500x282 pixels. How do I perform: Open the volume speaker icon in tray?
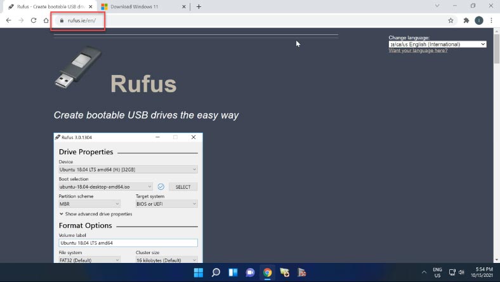(x=461, y=272)
